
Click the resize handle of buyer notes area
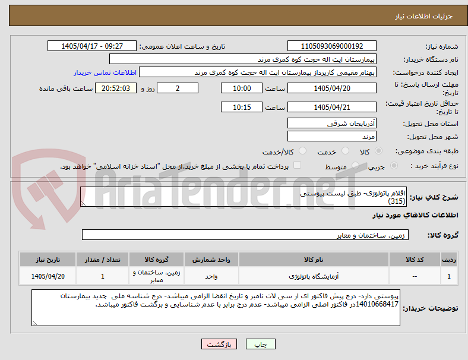coord(34,323)
